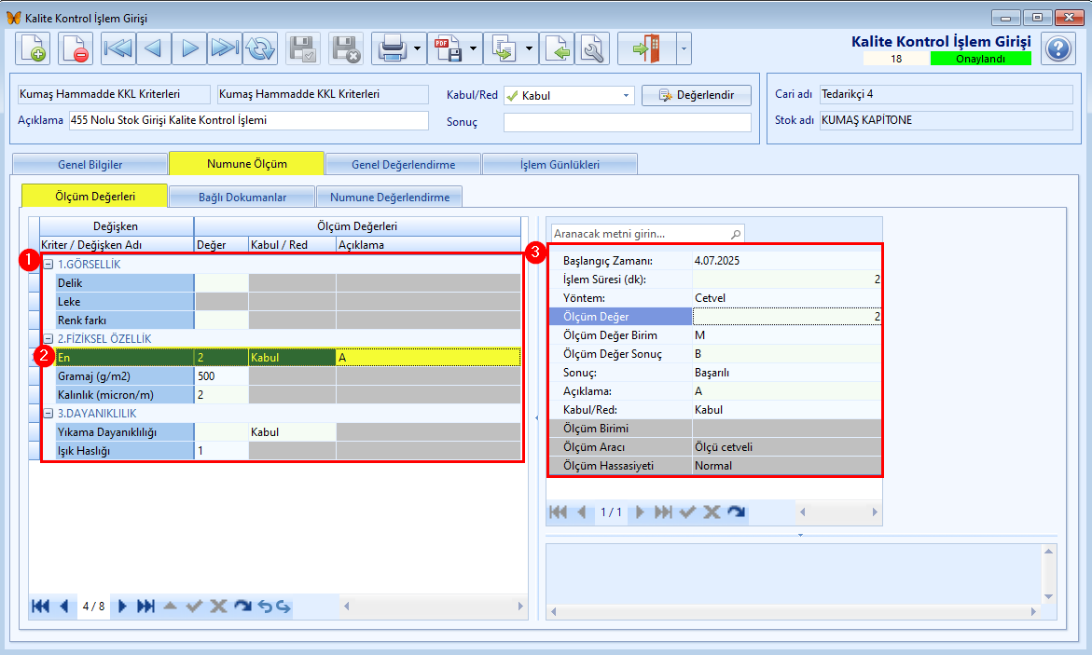
Task: Exit the form with the door icon
Action: pyautogui.click(x=646, y=48)
